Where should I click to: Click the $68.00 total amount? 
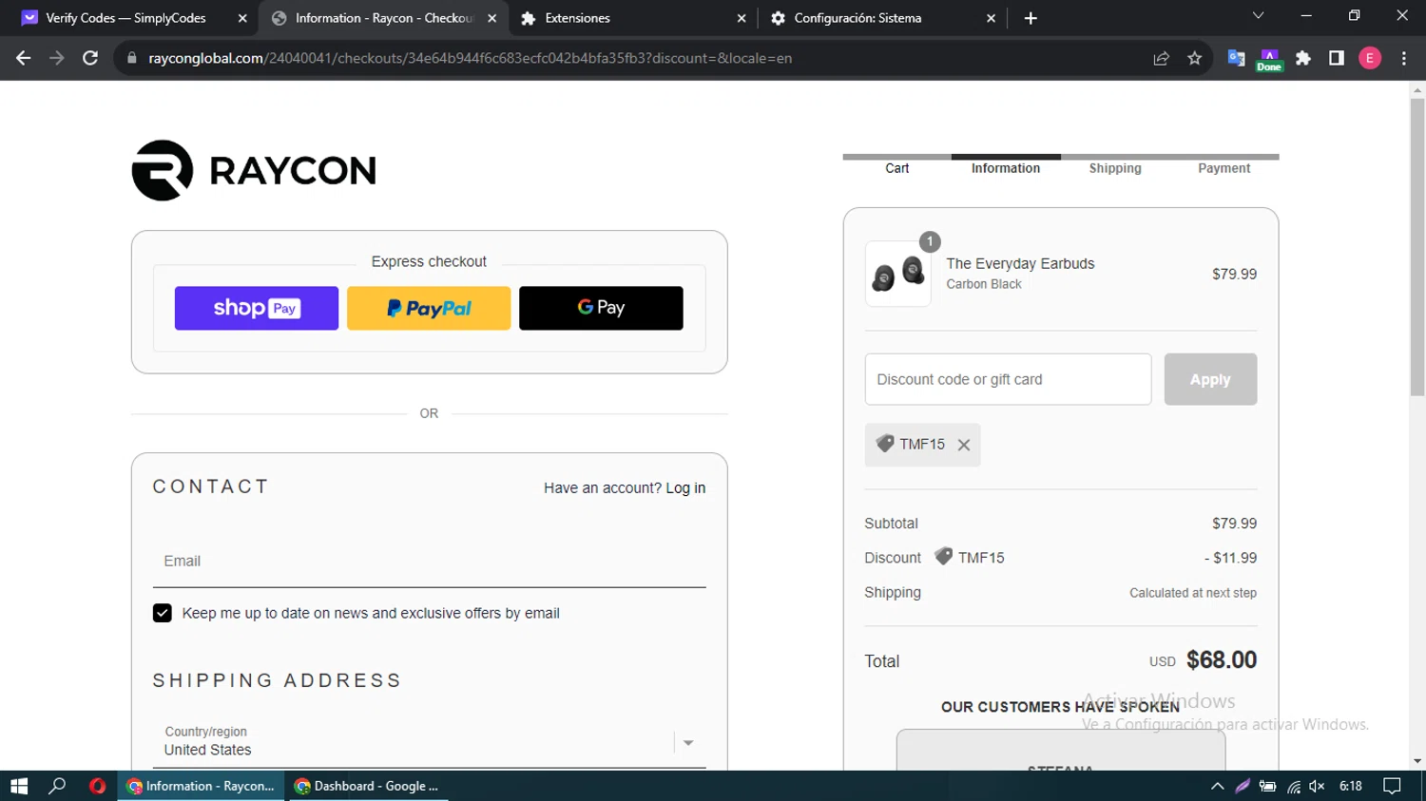tap(1221, 659)
